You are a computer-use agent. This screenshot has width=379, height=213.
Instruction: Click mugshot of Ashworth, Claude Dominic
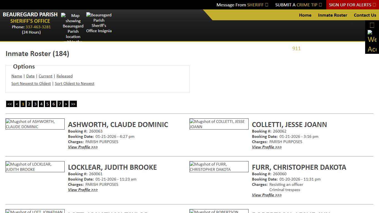pos(35,124)
